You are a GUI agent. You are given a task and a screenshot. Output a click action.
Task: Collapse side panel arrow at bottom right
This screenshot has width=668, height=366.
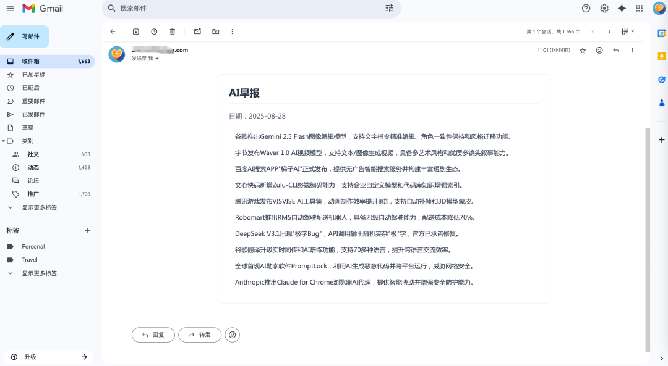[662, 359]
